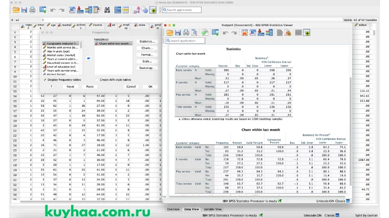Select Marital status variable
The width and height of the screenshot is (389, 218).
coord(61,55)
